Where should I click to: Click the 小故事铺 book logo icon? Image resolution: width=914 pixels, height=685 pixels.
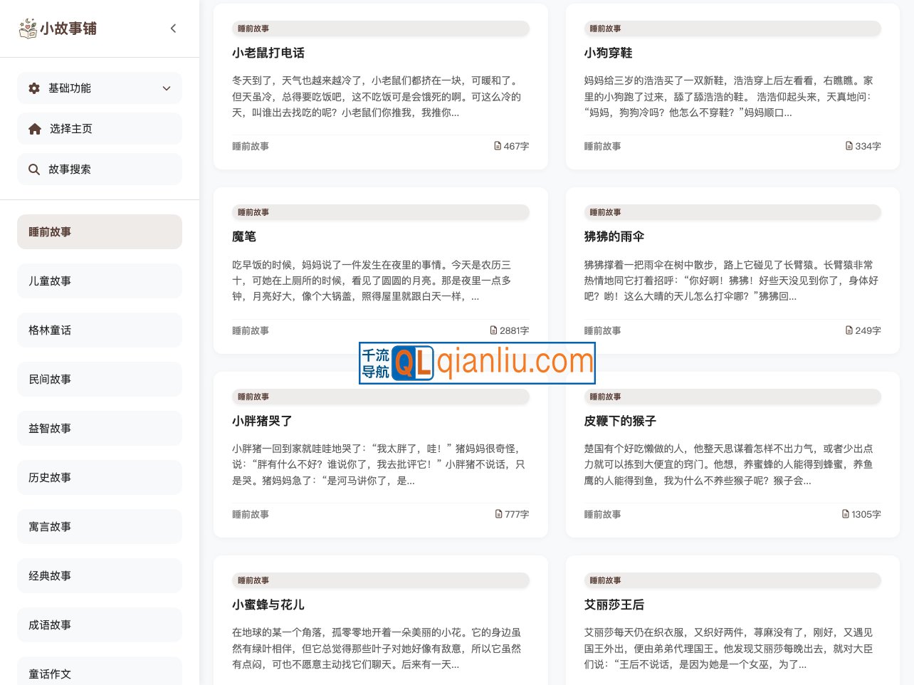pos(27,28)
